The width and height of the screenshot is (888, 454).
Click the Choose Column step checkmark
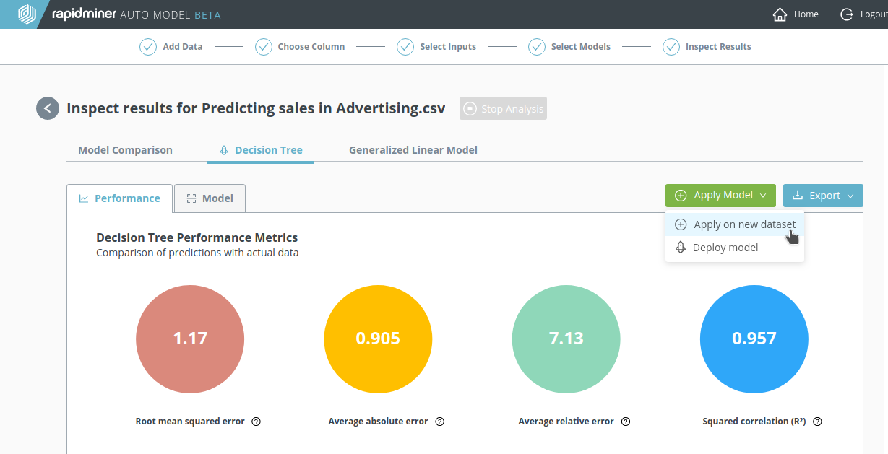[264, 47]
